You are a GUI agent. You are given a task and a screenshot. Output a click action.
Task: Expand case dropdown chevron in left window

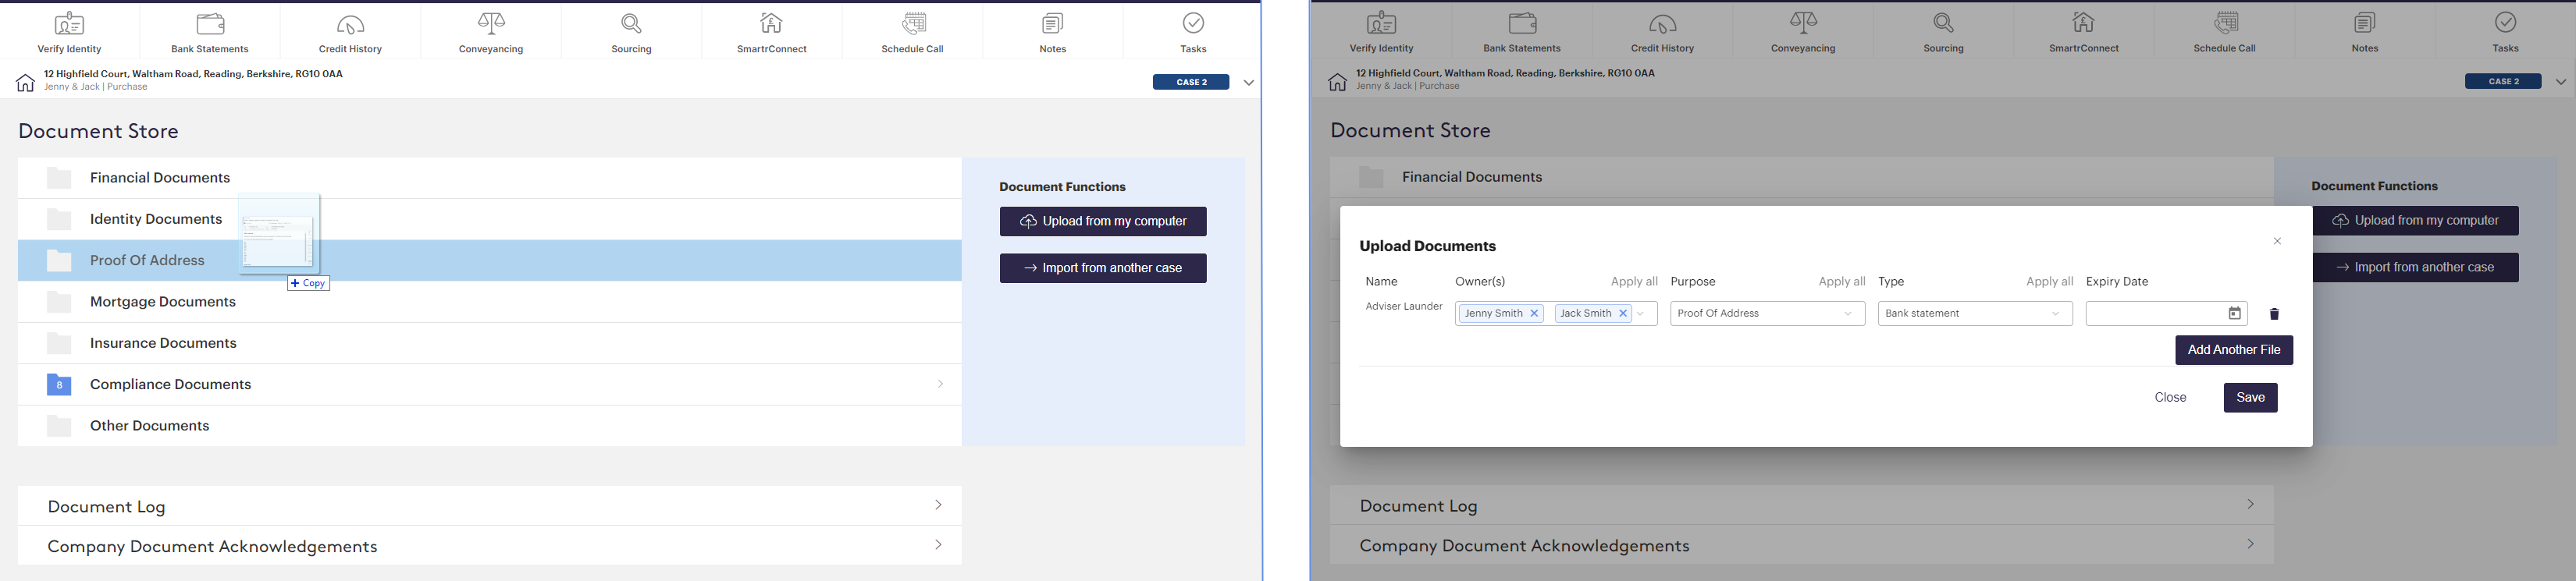[x=1248, y=83]
